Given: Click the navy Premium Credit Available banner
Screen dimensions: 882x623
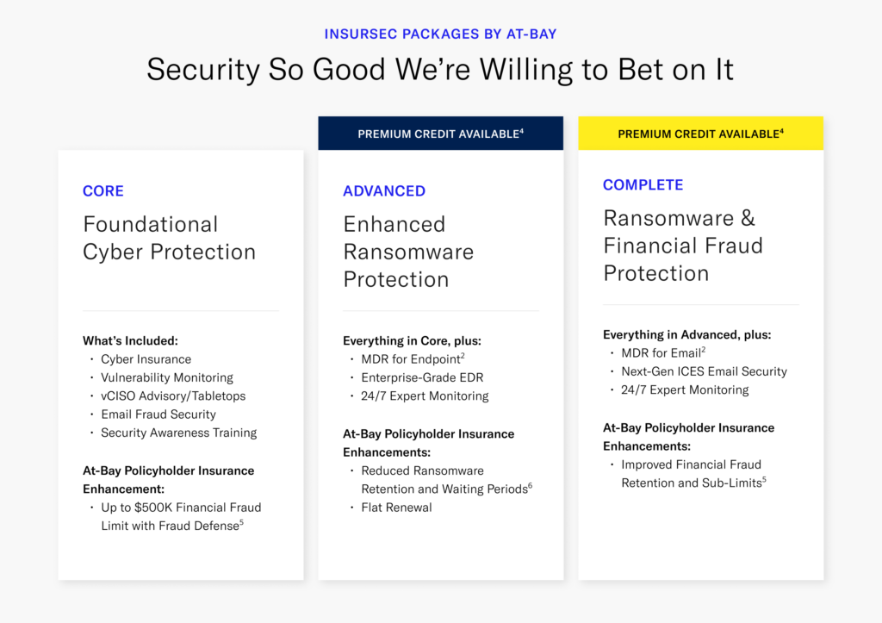Looking at the screenshot, I should [440, 134].
